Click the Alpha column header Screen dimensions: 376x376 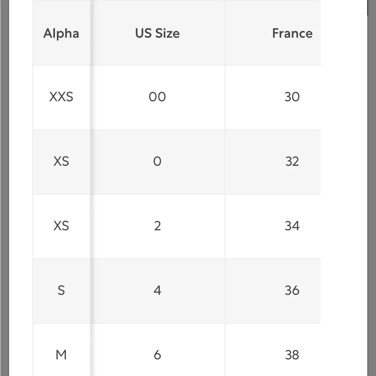61,33
